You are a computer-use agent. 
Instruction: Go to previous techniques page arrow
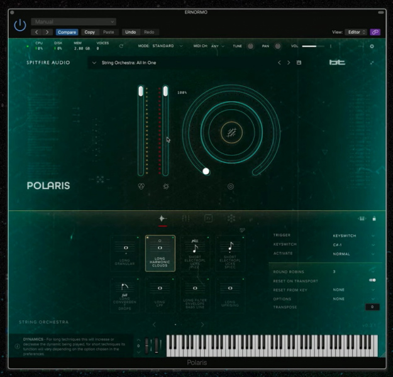point(154,325)
